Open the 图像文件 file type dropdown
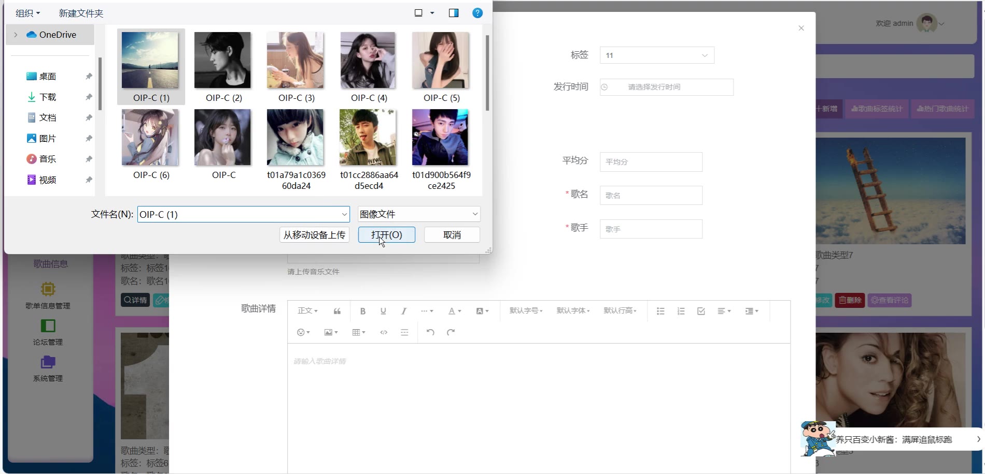 (418, 214)
